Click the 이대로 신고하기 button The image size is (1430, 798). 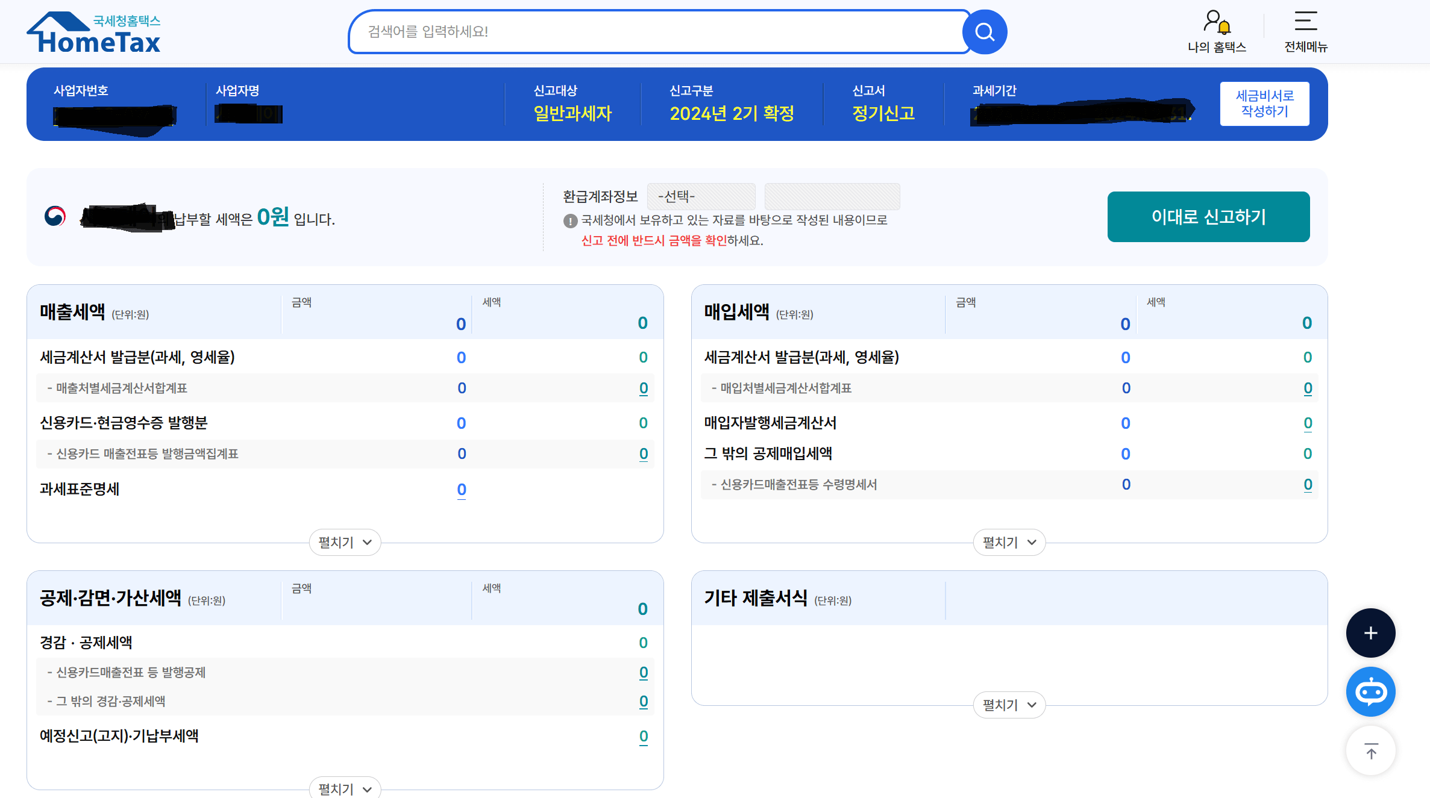pyautogui.click(x=1208, y=217)
